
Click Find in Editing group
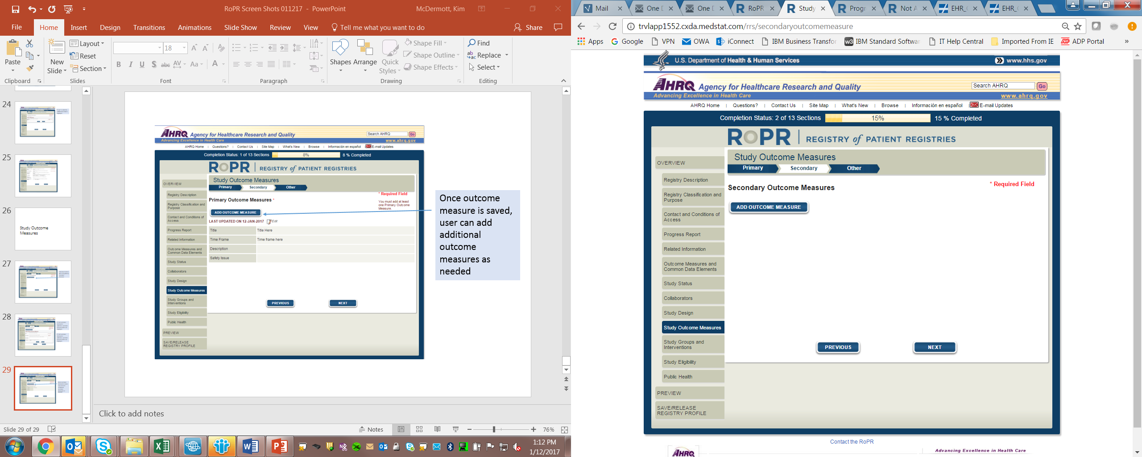pyautogui.click(x=479, y=43)
